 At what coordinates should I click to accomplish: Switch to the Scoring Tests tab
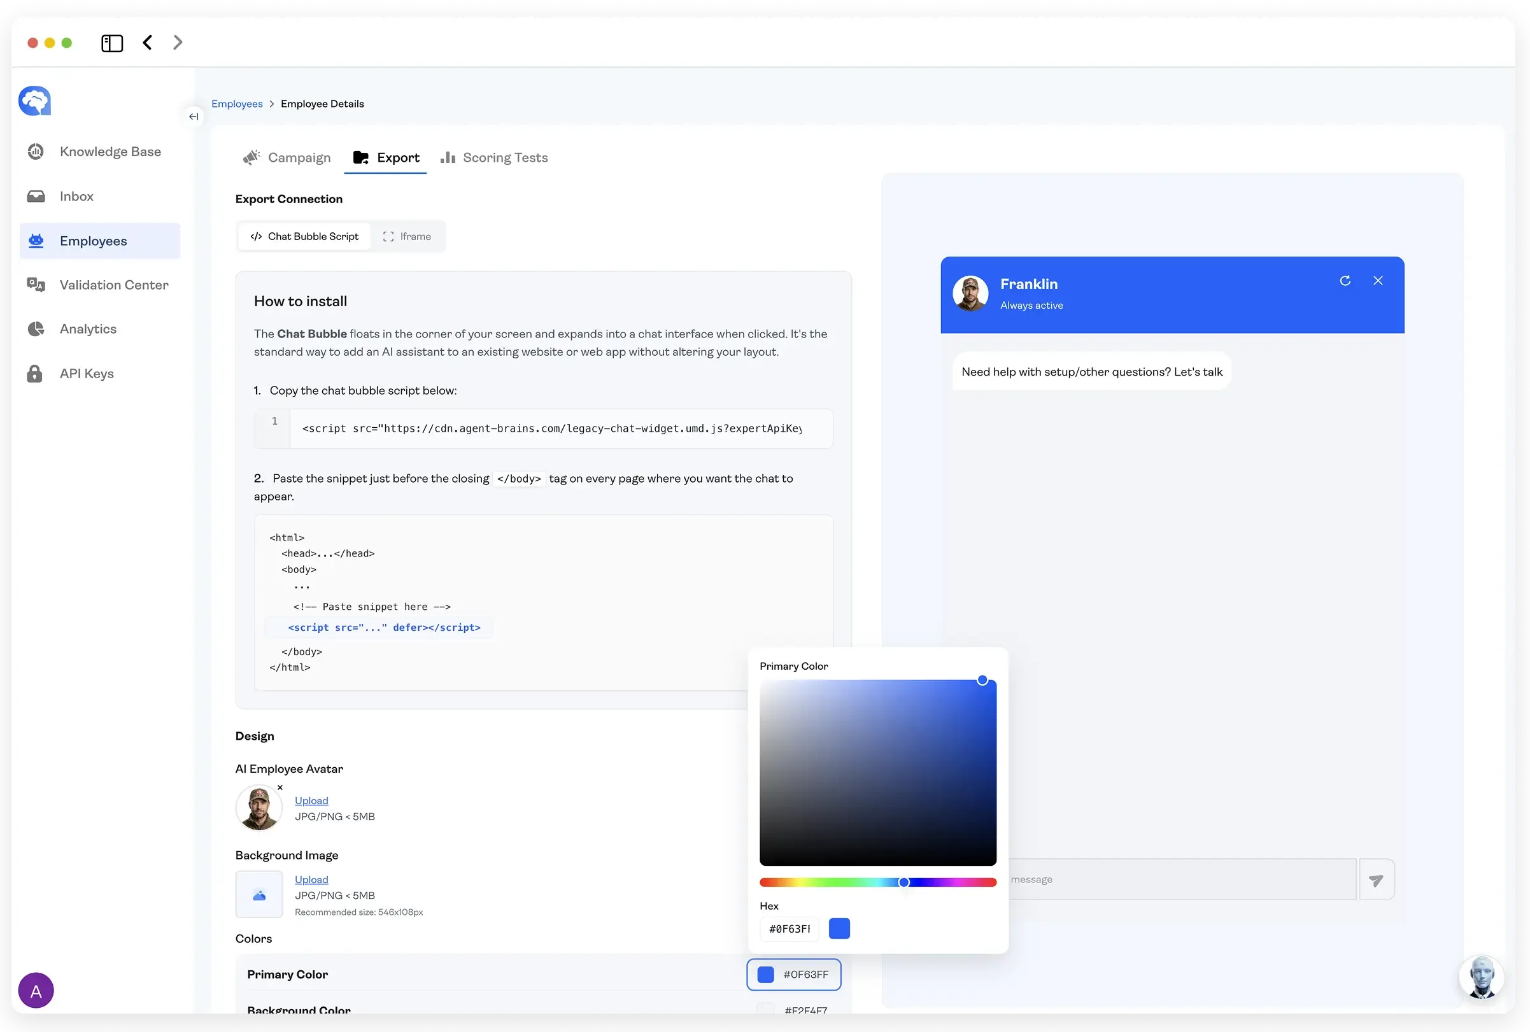tap(494, 158)
